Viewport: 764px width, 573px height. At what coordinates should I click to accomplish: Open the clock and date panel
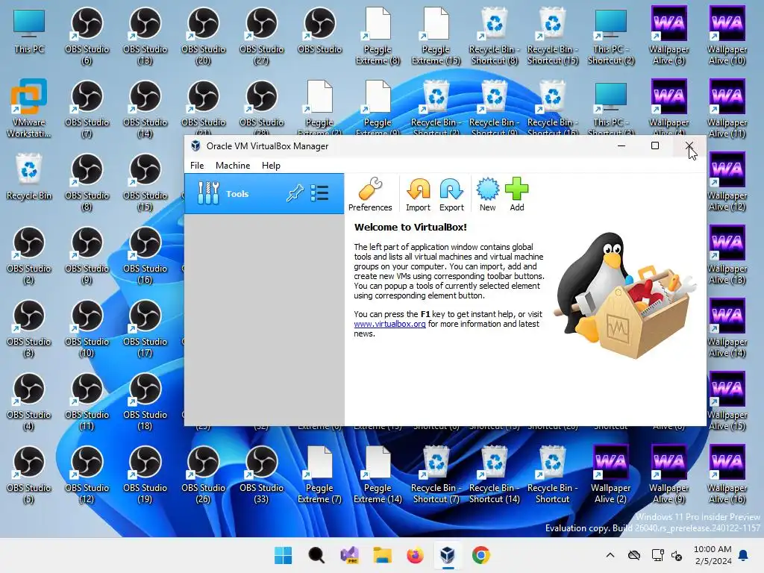pyautogui.click(x=713, y=555)
